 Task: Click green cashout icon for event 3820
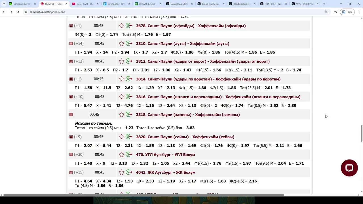tap(129, 137)
